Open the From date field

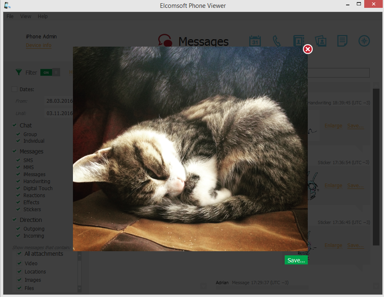click(59, 101)
